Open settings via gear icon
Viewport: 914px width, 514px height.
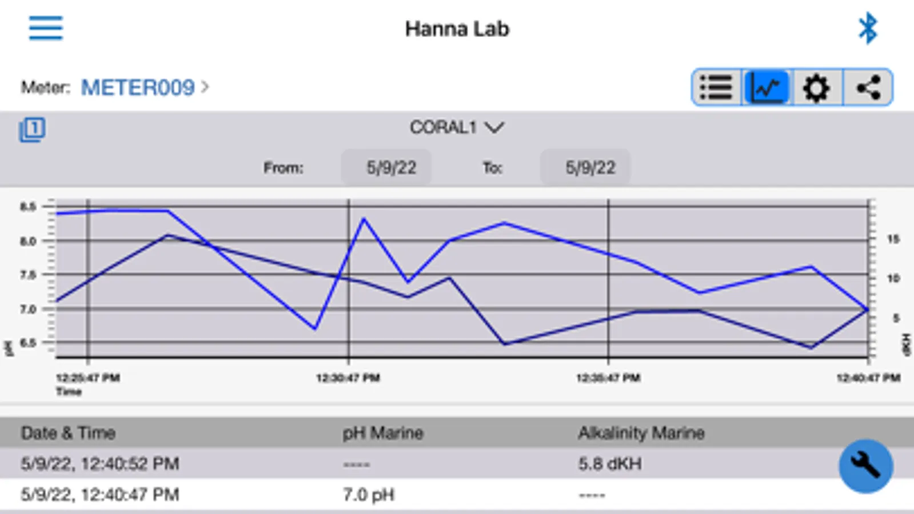(x=816, y=88)
